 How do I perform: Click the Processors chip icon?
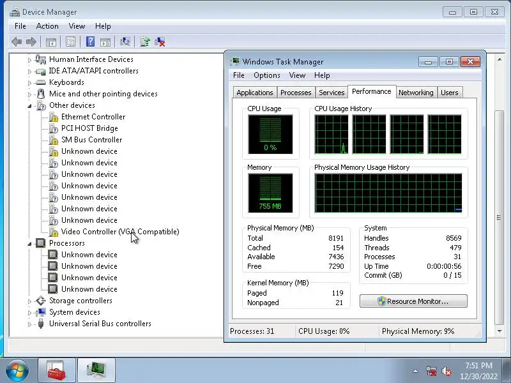pos(41,243)
